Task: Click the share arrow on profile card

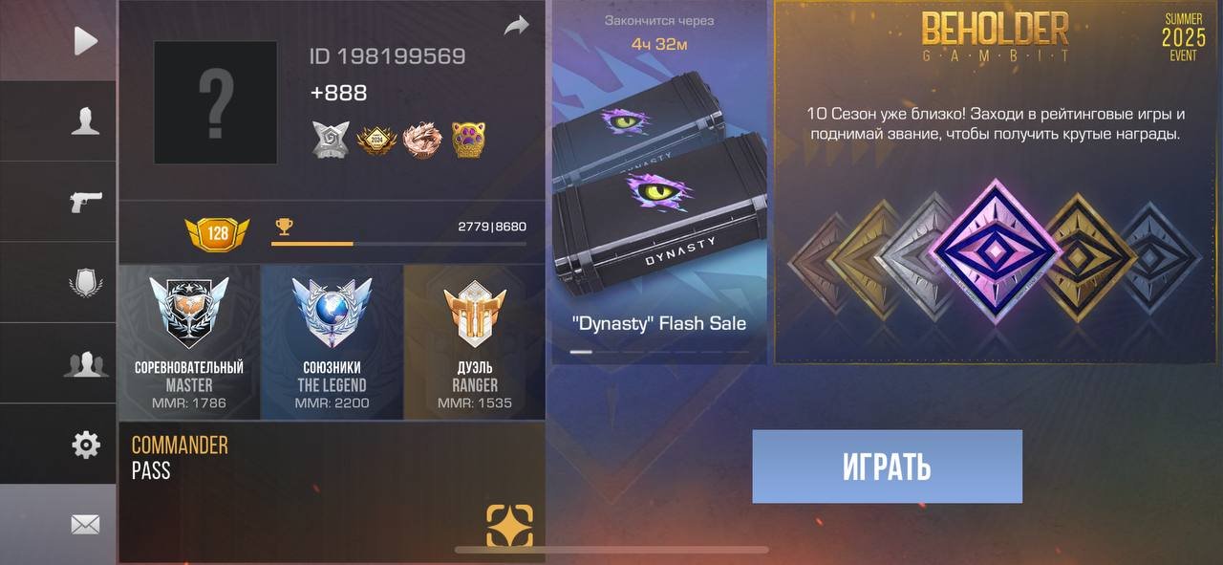Action: [x=516, y=27]
